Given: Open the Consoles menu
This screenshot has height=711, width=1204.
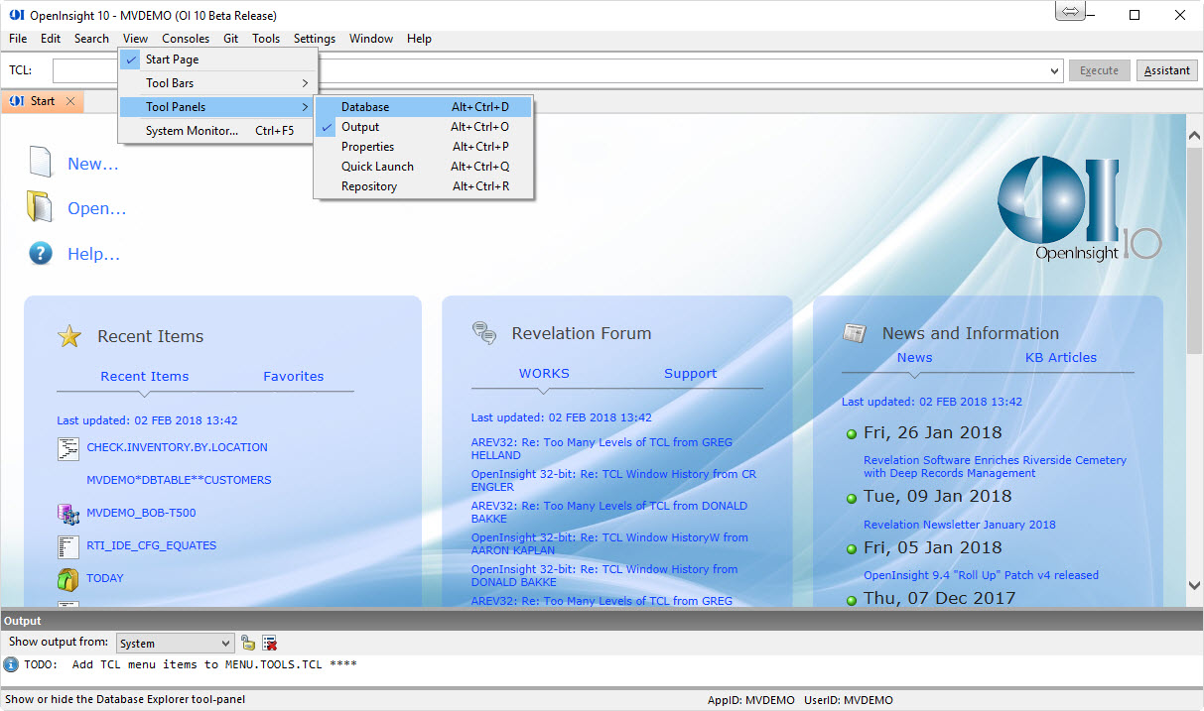Looking at the screenshot, I should (x=186, y=39).
